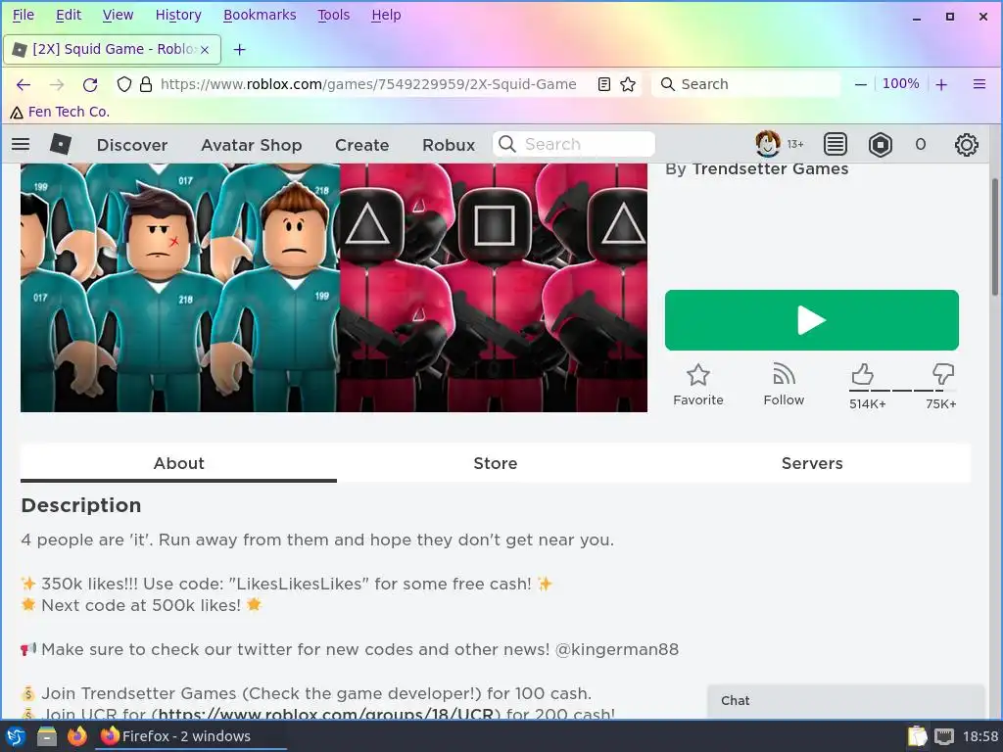The height and width of the screenshot is (752, 1003).
Task: Click the like/dislike ratio bar
Action: coord(902,390)
